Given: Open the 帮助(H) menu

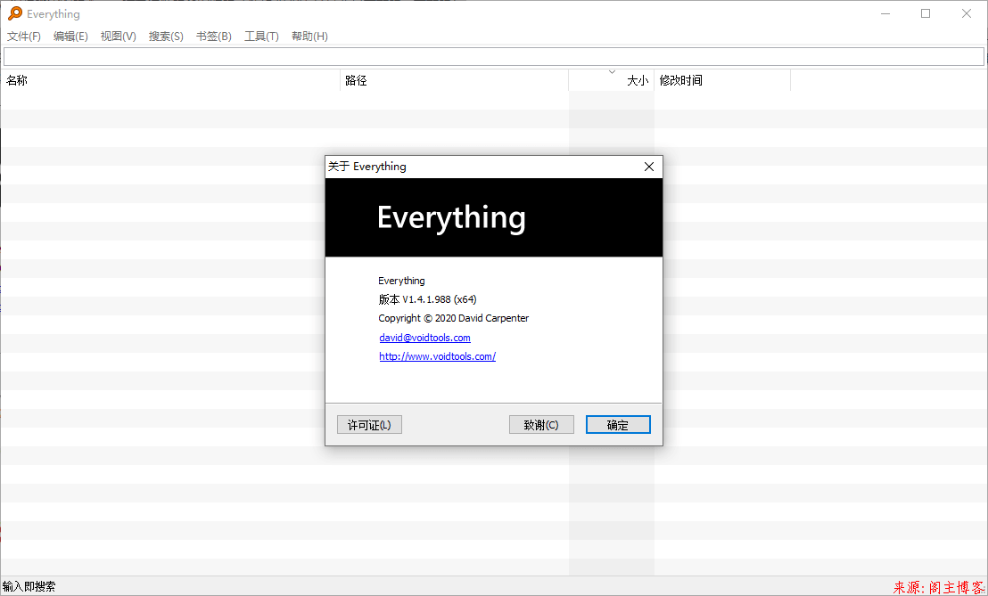Looking at the screenshot, I should (x=309, y=37).
